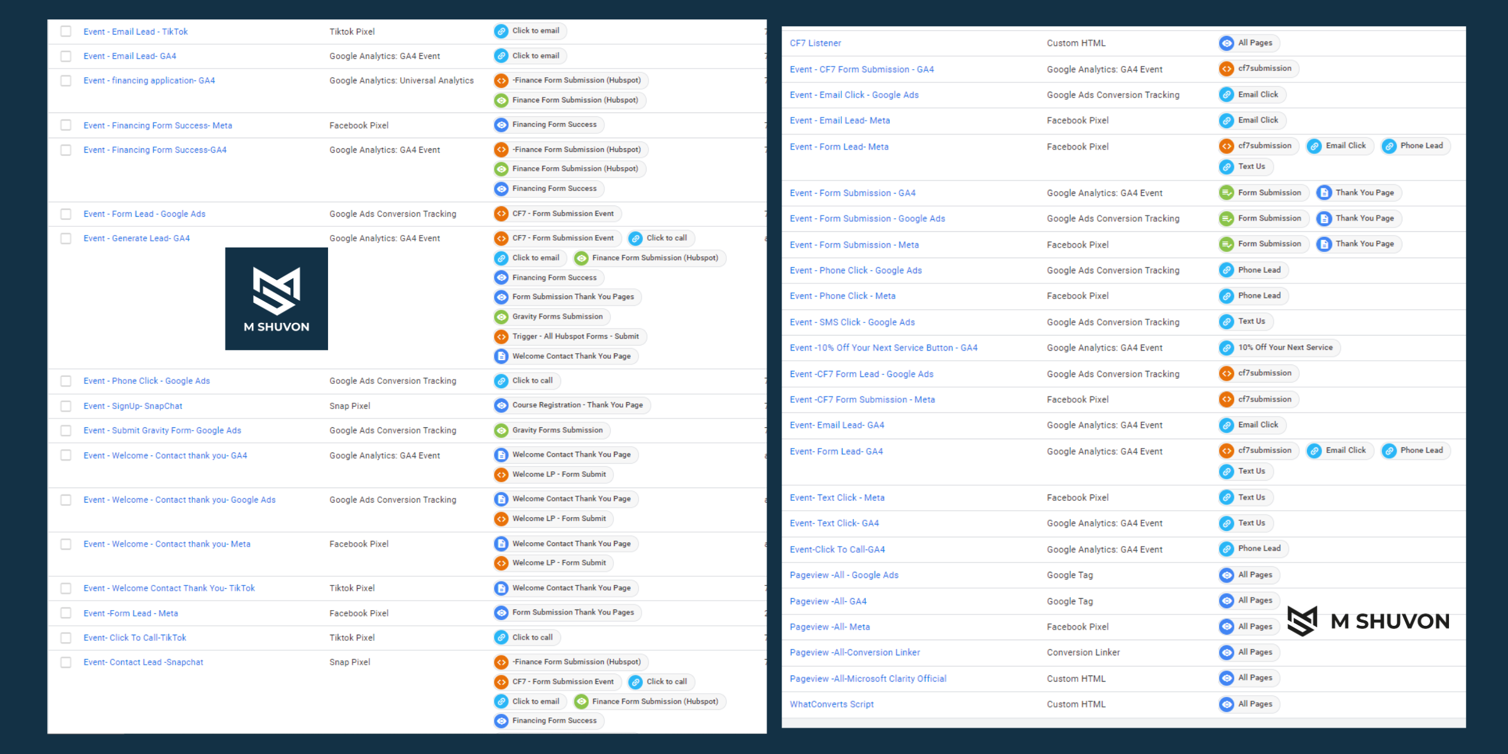Click the Snap Pixel type in Event - SignUp- SnapChat row

(350, 406)
